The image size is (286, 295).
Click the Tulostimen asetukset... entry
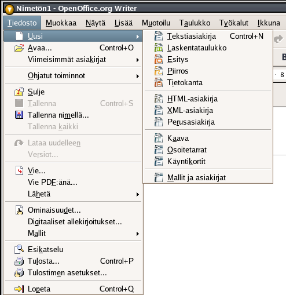click(x=74, y=272)
